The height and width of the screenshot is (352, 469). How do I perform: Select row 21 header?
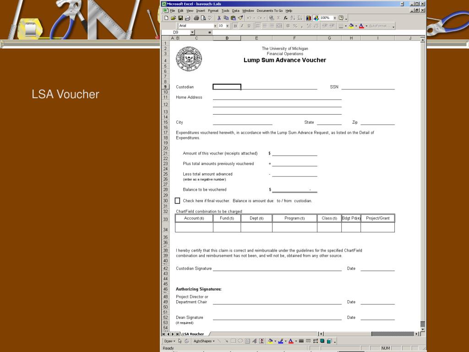[165, 153]
